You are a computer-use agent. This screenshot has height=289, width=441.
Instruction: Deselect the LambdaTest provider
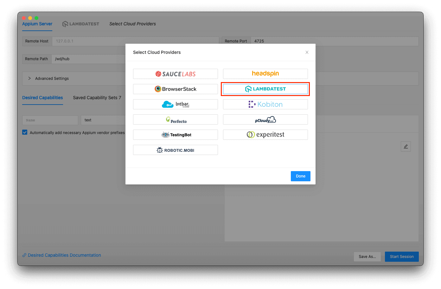pyautogui.click(x=265, y=89)
